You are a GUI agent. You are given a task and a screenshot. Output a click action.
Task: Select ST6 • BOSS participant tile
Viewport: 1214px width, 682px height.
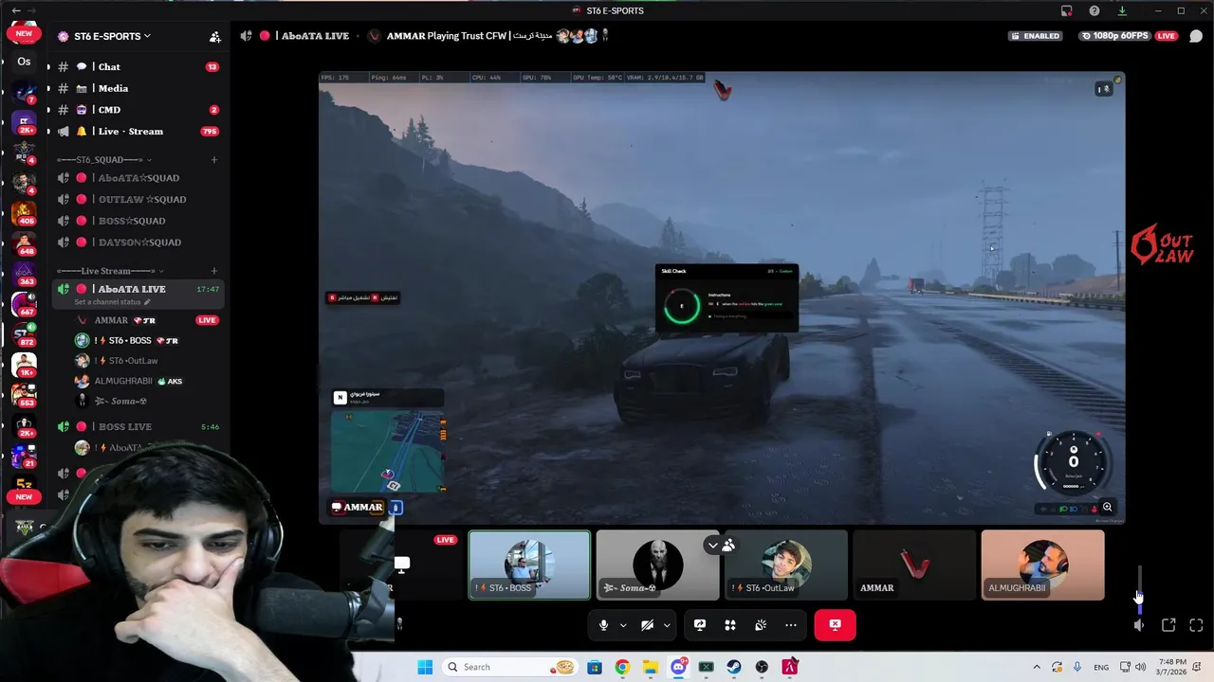(x=529, y=565)
